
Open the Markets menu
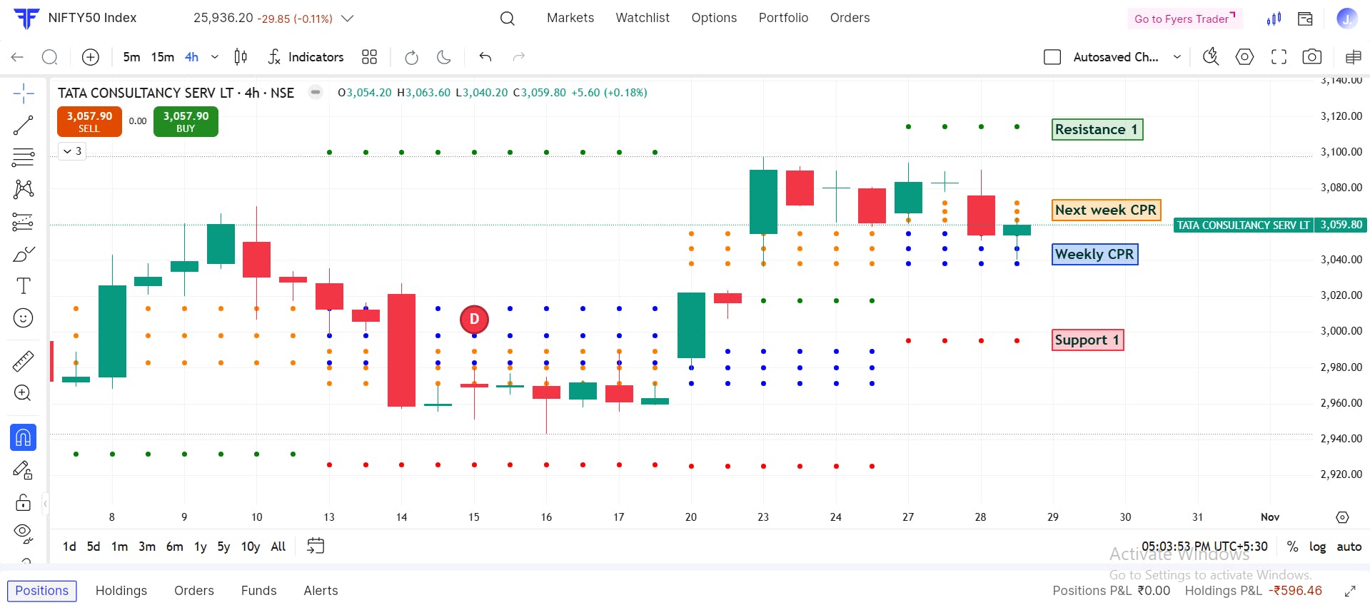[x=570, y=18]
